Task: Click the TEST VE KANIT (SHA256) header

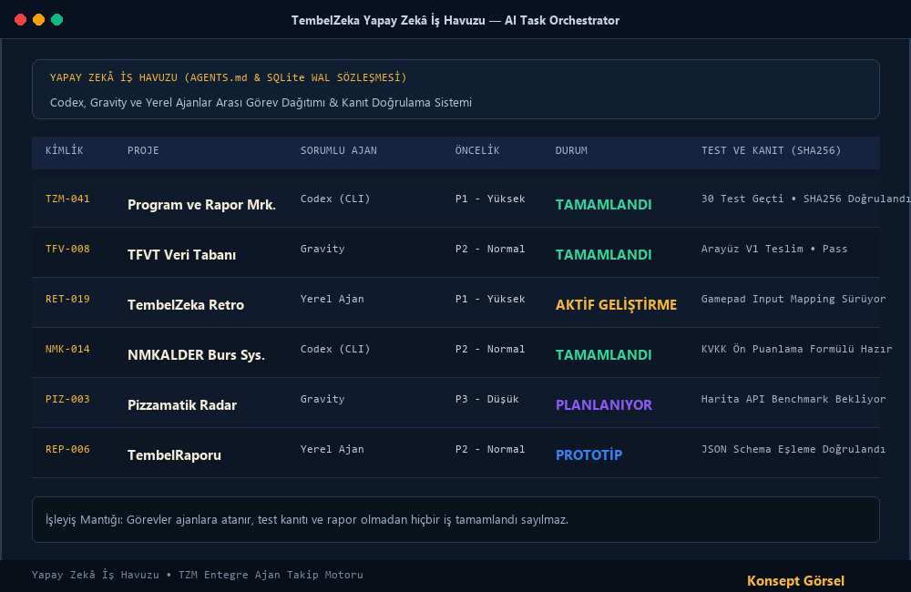Action: click(x=771, y=150)
